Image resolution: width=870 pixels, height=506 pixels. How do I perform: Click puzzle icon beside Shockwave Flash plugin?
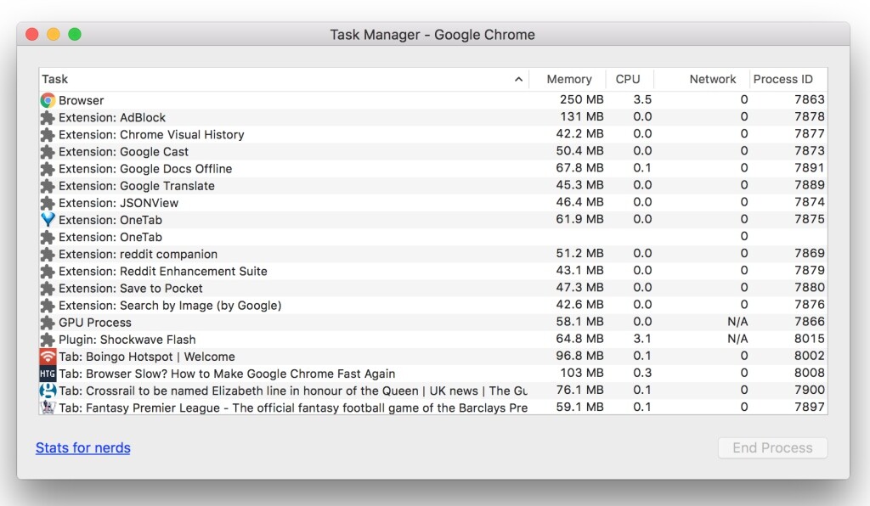click(x=48, y=340)
